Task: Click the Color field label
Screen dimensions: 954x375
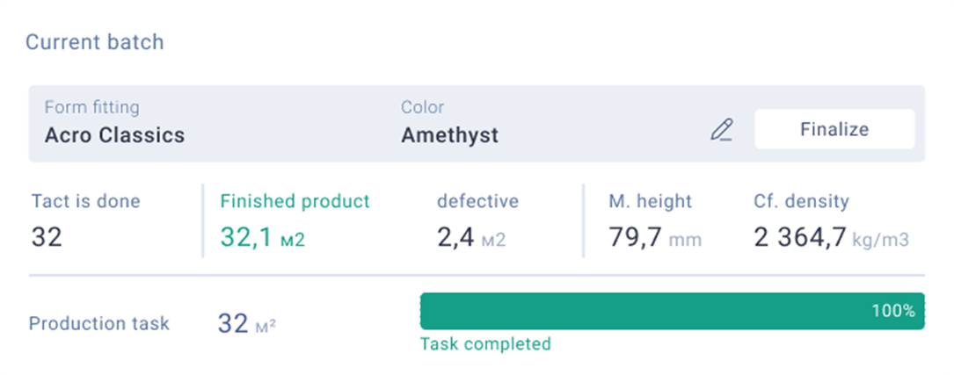Action: (x=422, y=107)
